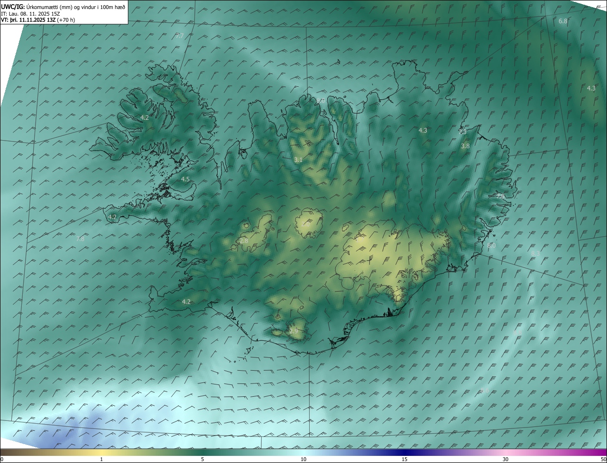This screenshot has height=463, width=607.
Task: Click the UWC/IG map title line
Action: (63, 7)
